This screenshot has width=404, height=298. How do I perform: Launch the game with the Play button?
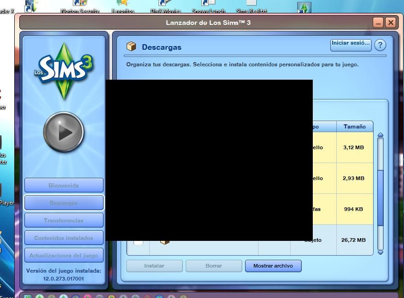tap(64, 132)
